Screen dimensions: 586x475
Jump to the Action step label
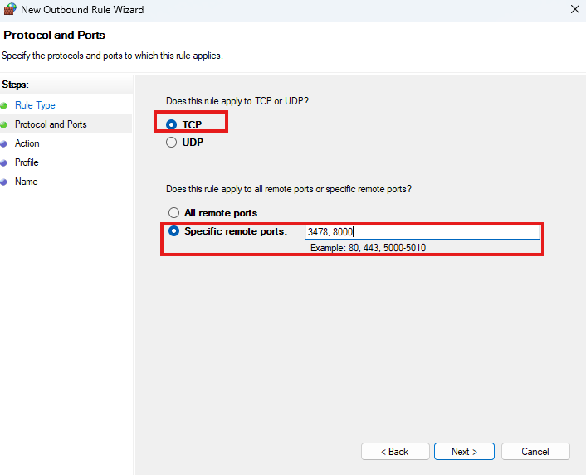point(27,143)
